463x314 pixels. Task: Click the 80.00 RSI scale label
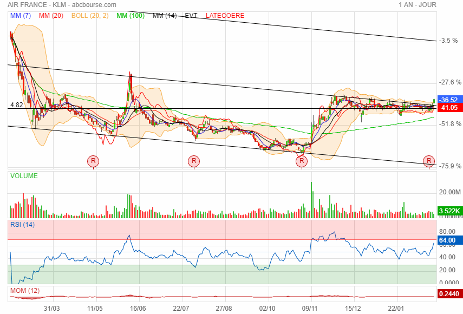pyautogui.click(x=447, y=232)
